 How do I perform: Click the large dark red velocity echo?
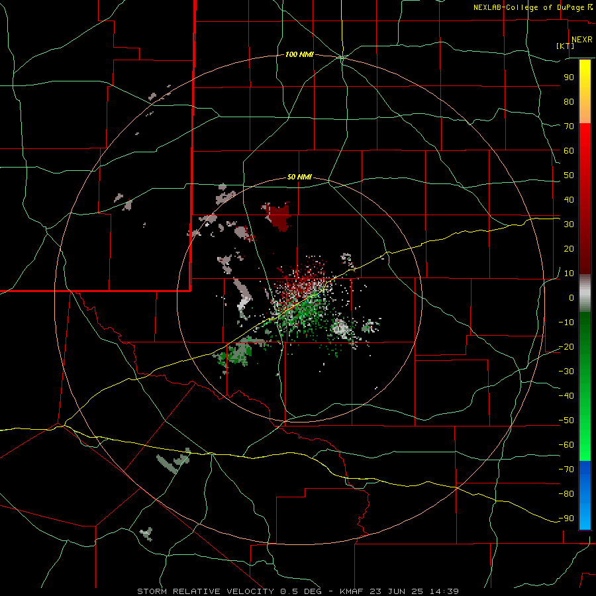(279, 216)
